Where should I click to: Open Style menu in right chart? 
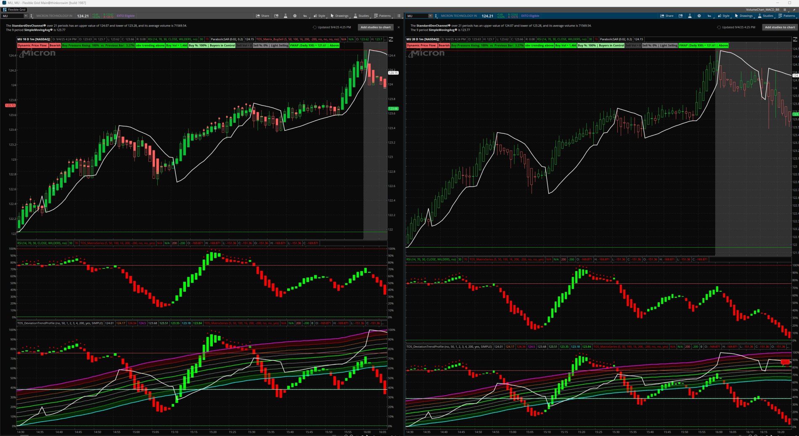coord(723,16)
